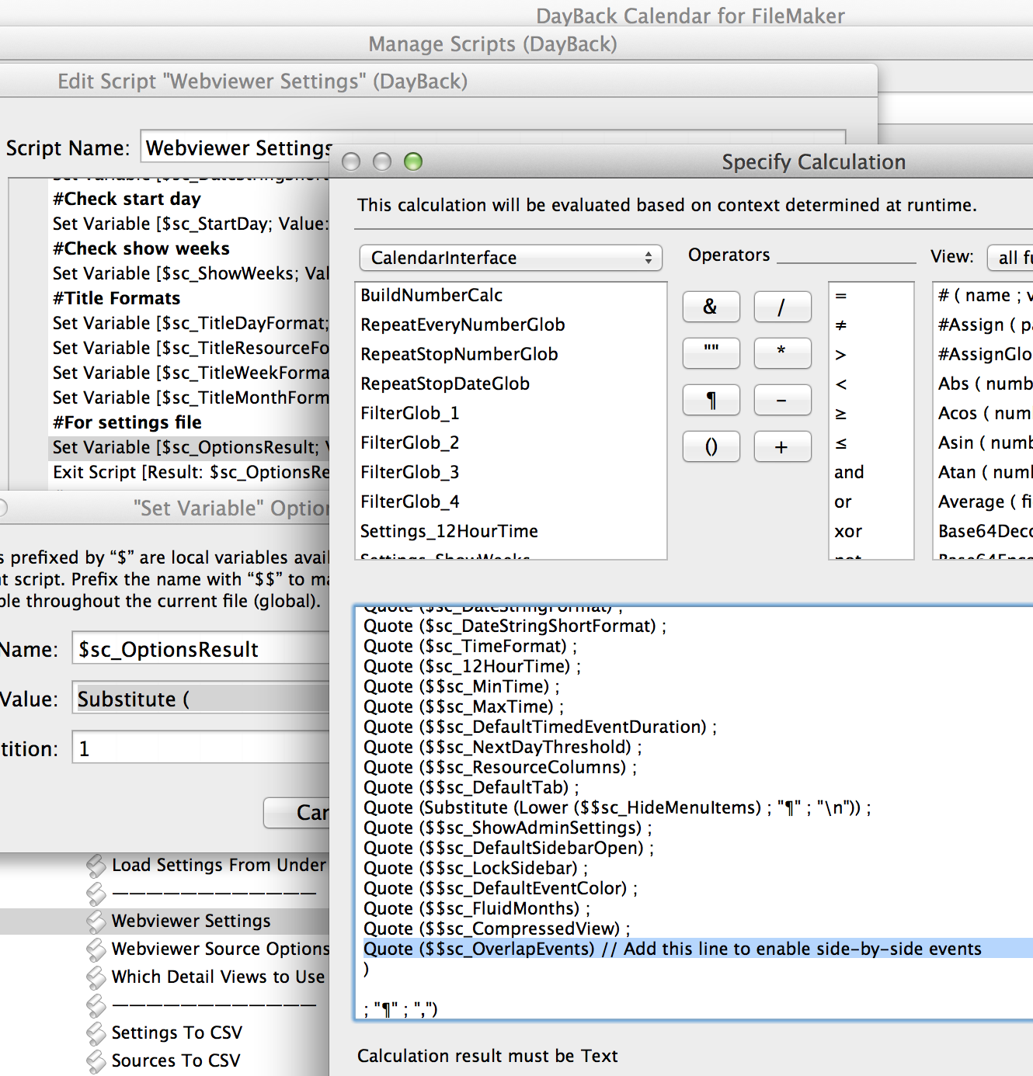This screenshot has width=1033, height=1076.
Task: Select the #For settings file comment
Action: tap(127, 422)
